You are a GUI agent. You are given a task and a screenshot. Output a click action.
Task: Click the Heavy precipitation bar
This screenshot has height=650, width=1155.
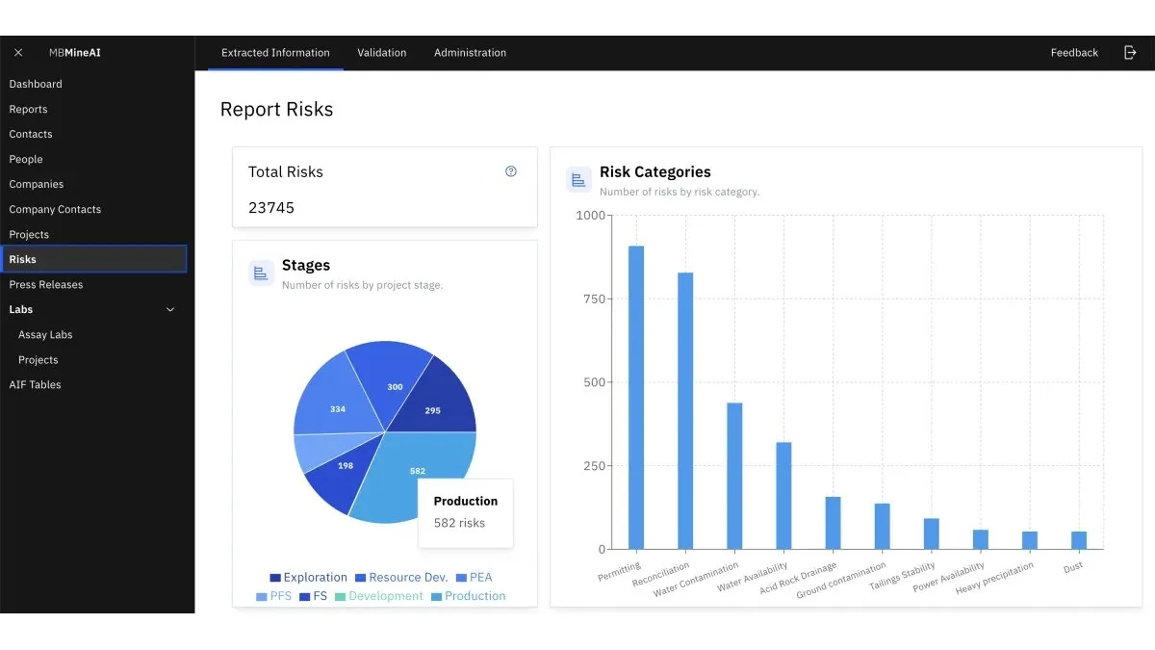click(1030, 540)
